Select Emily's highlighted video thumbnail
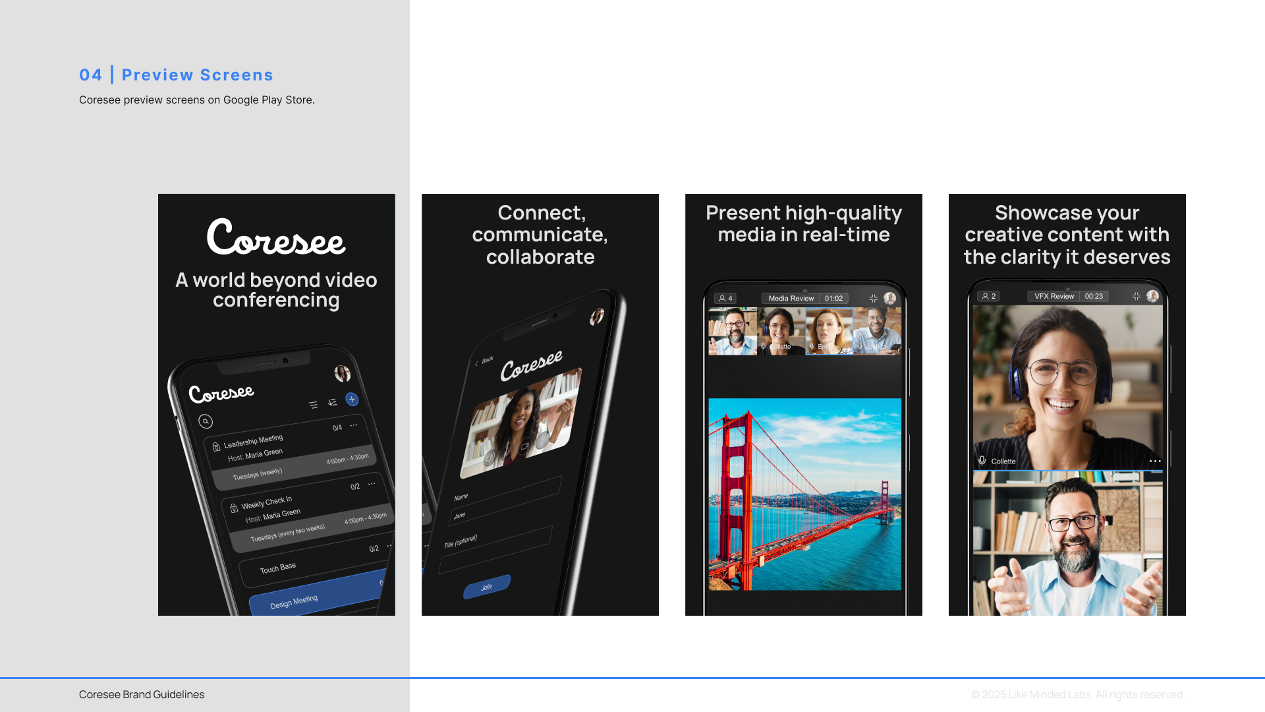This screenshot has width=1265, height=712. (x=829, y=331)
